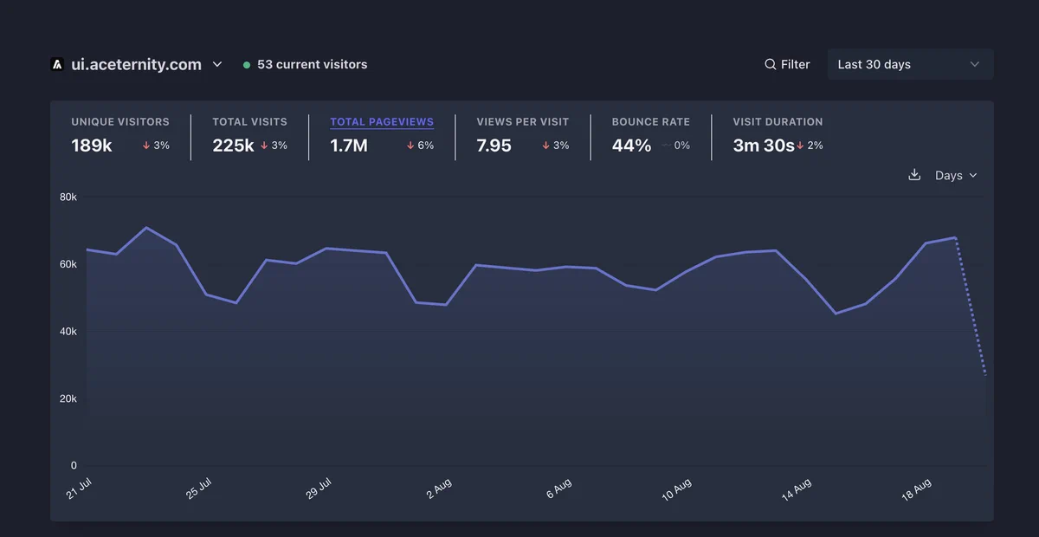
Task: Select the Visit Duration metric
Action: click(778, 137)
